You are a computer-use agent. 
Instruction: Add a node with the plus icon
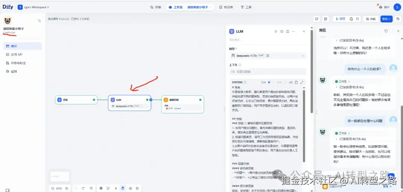pos(101,188)
